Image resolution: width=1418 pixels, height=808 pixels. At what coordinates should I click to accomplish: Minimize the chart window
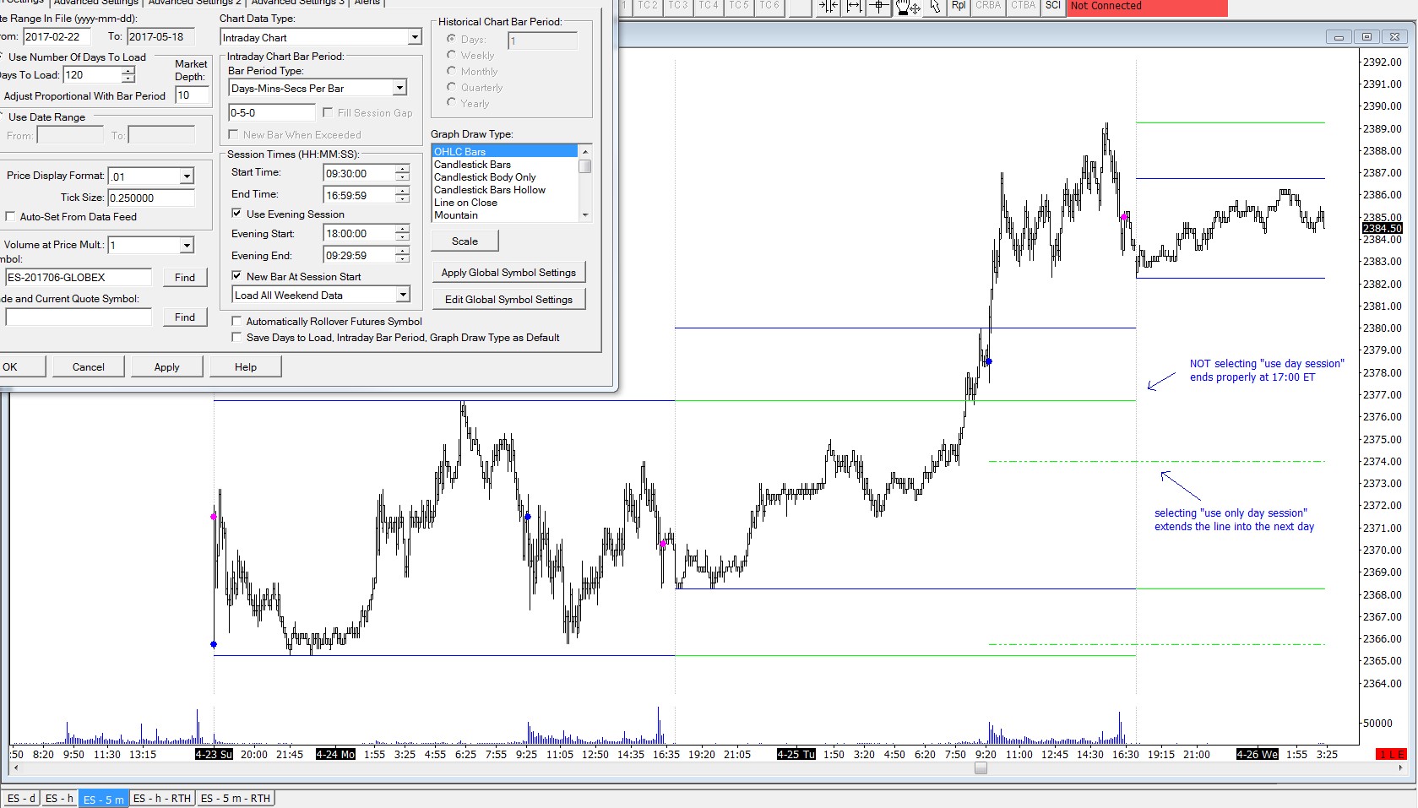click(x=1339, y=36)
